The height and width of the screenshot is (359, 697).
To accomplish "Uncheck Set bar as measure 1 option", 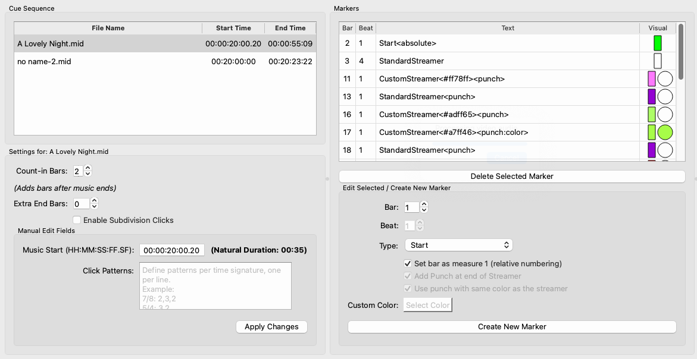I will (x=408, y=263).
